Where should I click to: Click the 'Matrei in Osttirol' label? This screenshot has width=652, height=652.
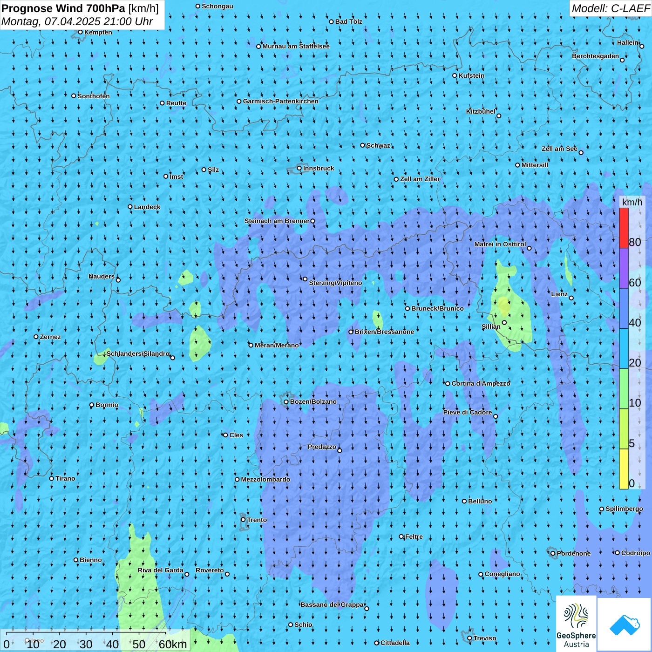pyautogui.click(x=500, y=244)
